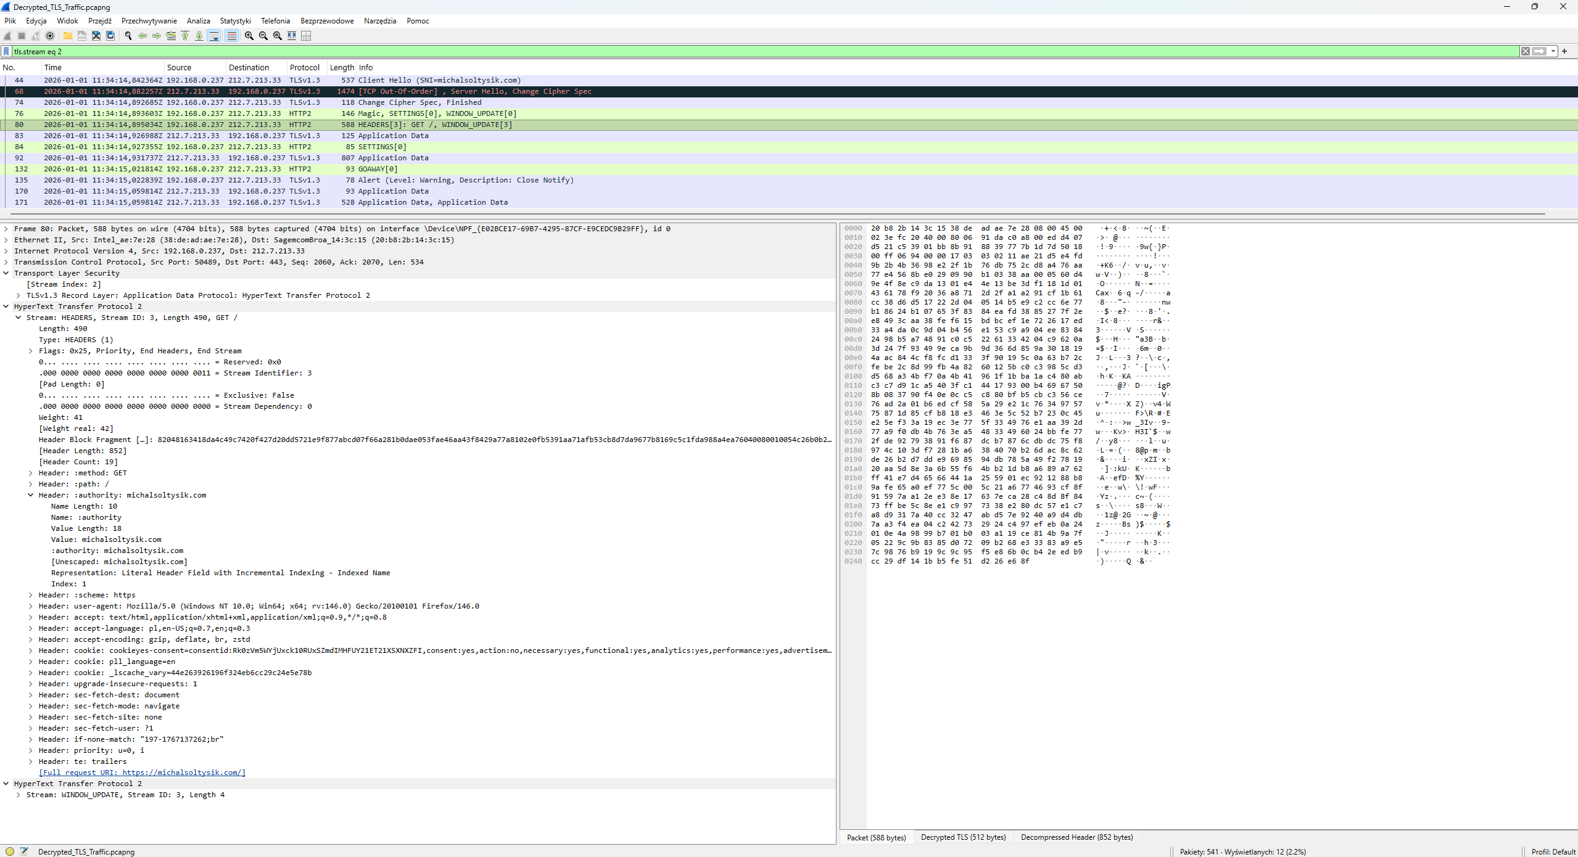1578x857 pixels.
Task: Open the display filter history dropdown arrow
Action: (x=1553, y=51)
